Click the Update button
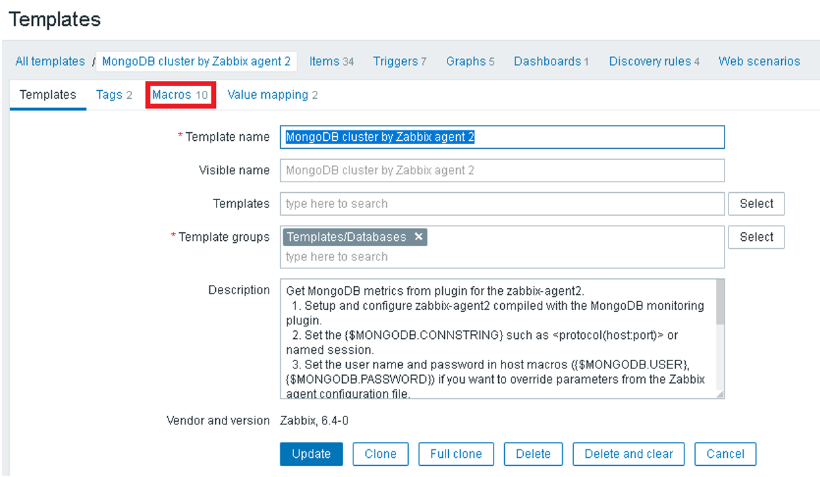 click(311, 454)
